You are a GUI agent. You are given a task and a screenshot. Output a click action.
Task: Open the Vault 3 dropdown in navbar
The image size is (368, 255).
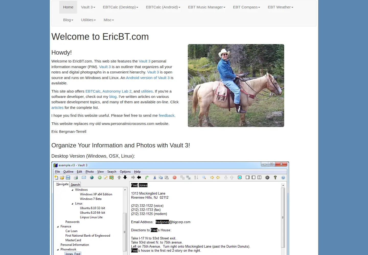tap(88, 7)
